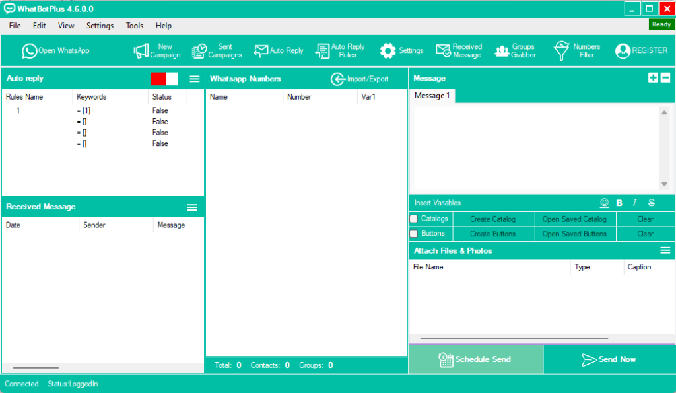Expand the Auto reply panel hamburger menu
This screenshot has width=676, height=393.
(195, 79)
